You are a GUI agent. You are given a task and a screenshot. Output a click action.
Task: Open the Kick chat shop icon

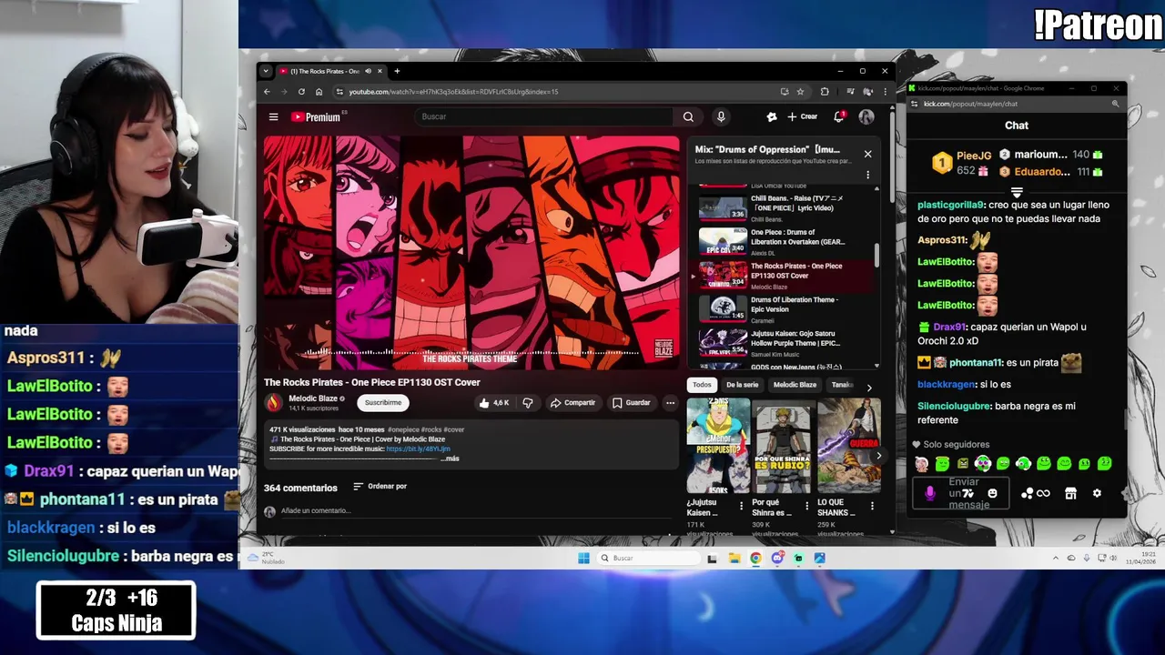pos(1070,493)
